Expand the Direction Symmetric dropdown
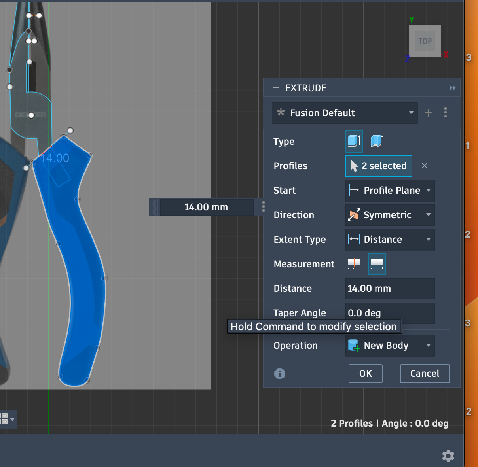 pos(390,215)
